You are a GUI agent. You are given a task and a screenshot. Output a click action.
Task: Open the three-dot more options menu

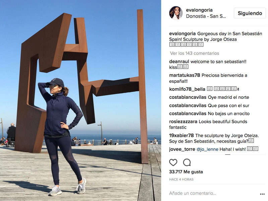tap(262, 194)
